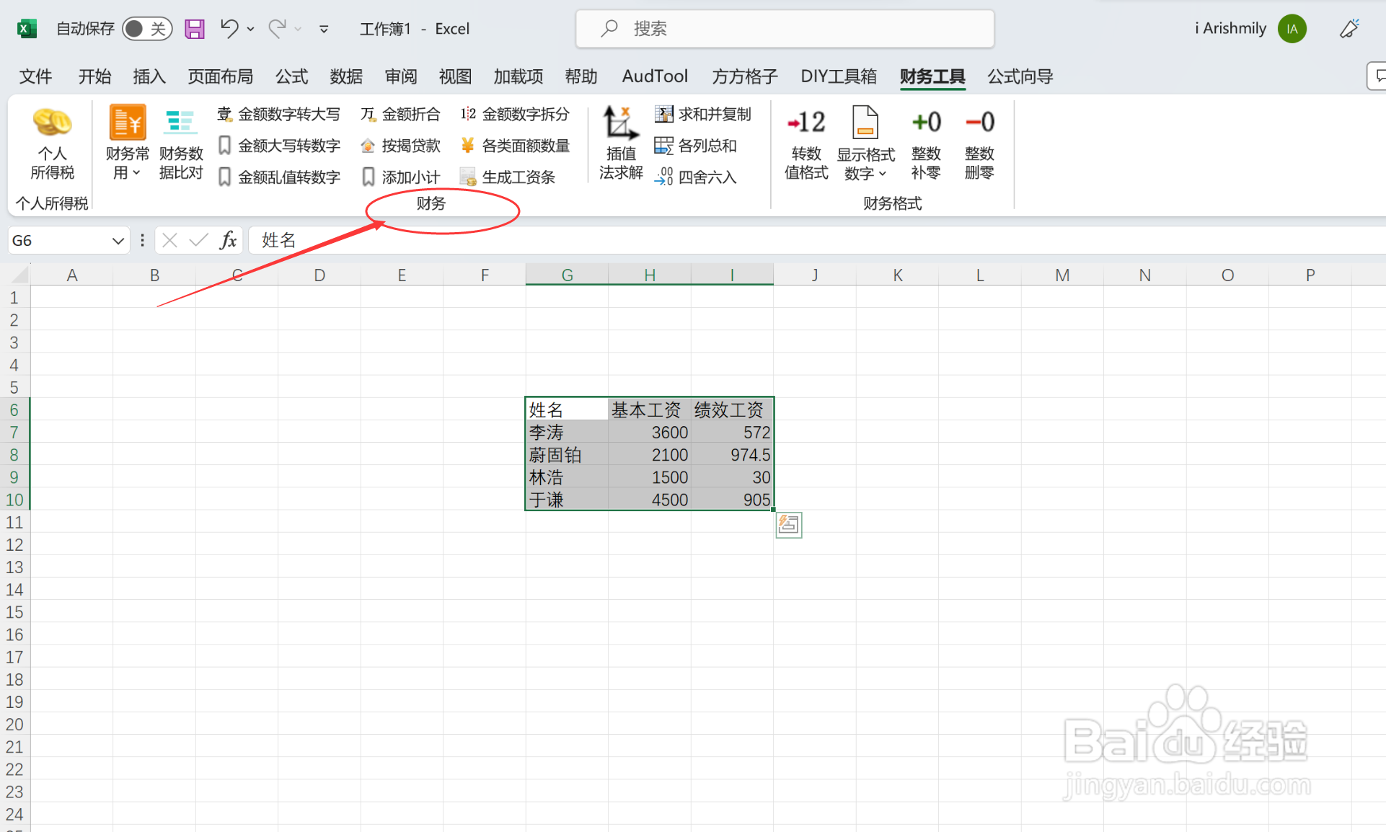Image resolution: width=1386 pixels, height=832 pixels.
Task: Switch to the 开始 tab
Action: (94, 76)
